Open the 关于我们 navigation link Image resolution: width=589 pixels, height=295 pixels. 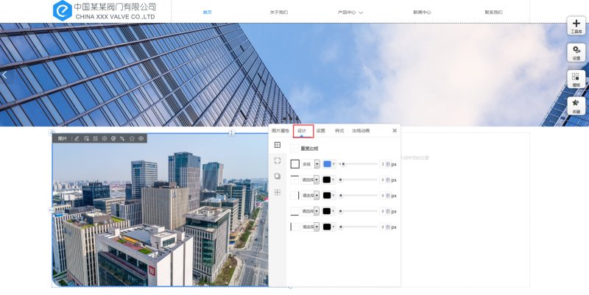coord(278,13)
